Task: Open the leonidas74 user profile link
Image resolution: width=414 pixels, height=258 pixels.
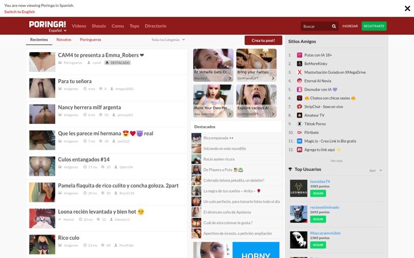Action: [x=320, y=181]
